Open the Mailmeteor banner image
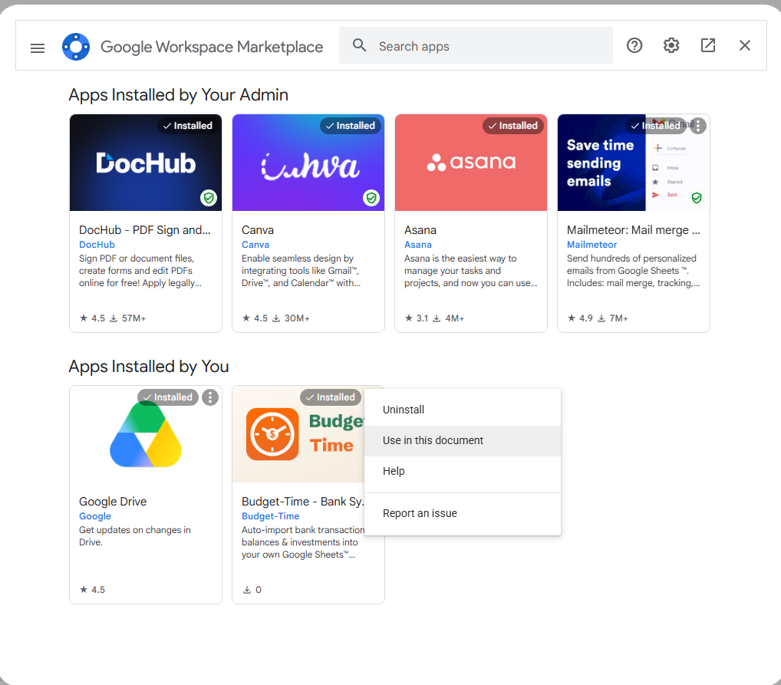 [634, 163]
